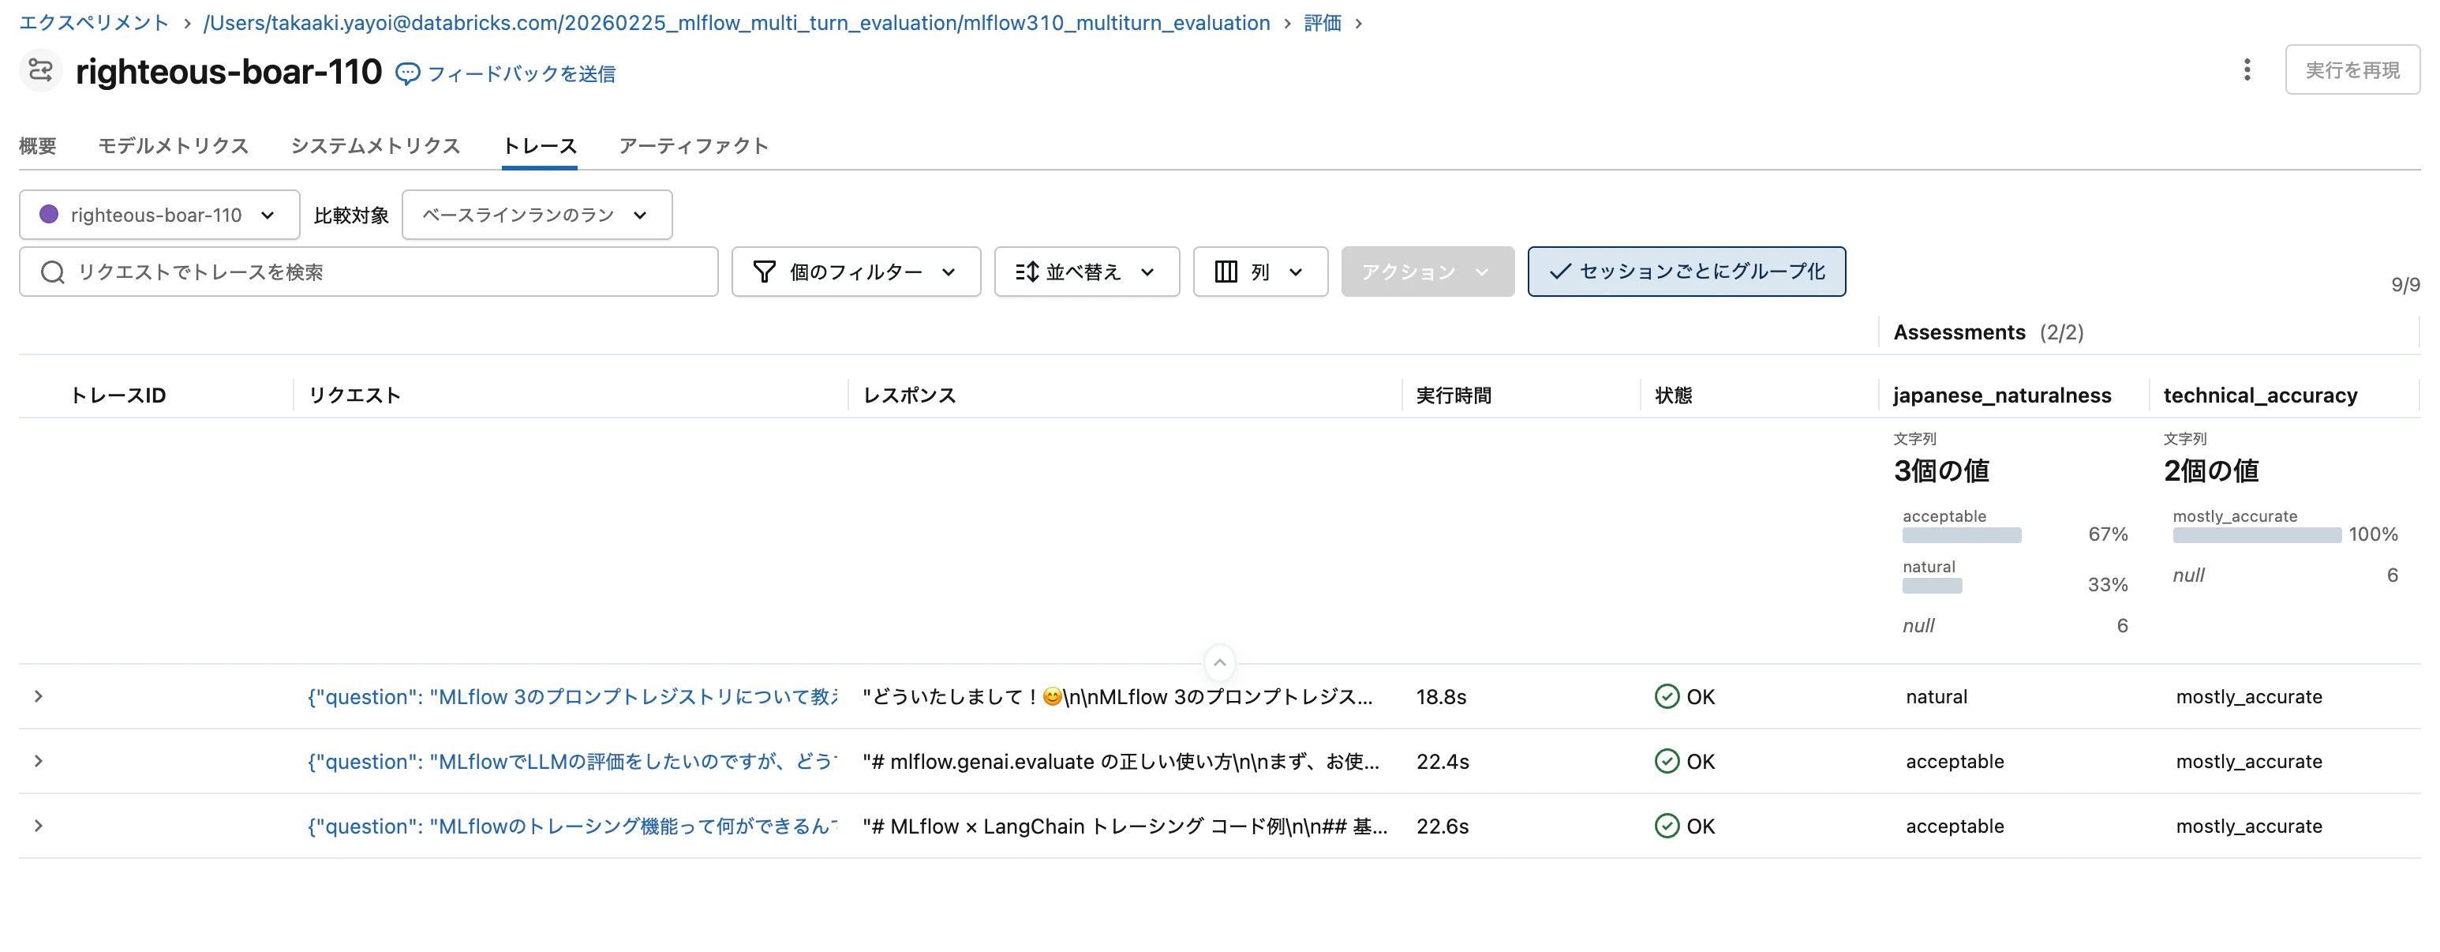
Task: Click the acceptable 67% distribution bar
Action: point(1962,534)
